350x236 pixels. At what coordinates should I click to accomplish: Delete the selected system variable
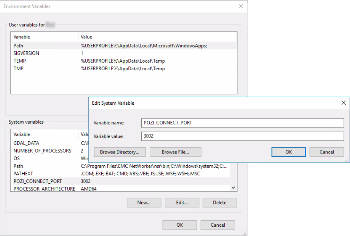[x=220, y=202]
